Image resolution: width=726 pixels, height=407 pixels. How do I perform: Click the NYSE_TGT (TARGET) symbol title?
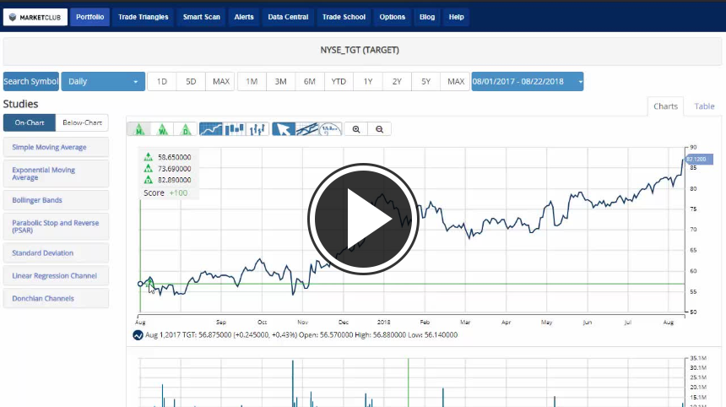[x=360, y=50]
